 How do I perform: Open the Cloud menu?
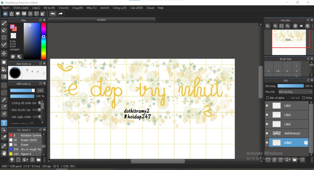(150, 8)
